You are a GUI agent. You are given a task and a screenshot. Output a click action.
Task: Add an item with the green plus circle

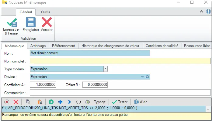(51, 102)
